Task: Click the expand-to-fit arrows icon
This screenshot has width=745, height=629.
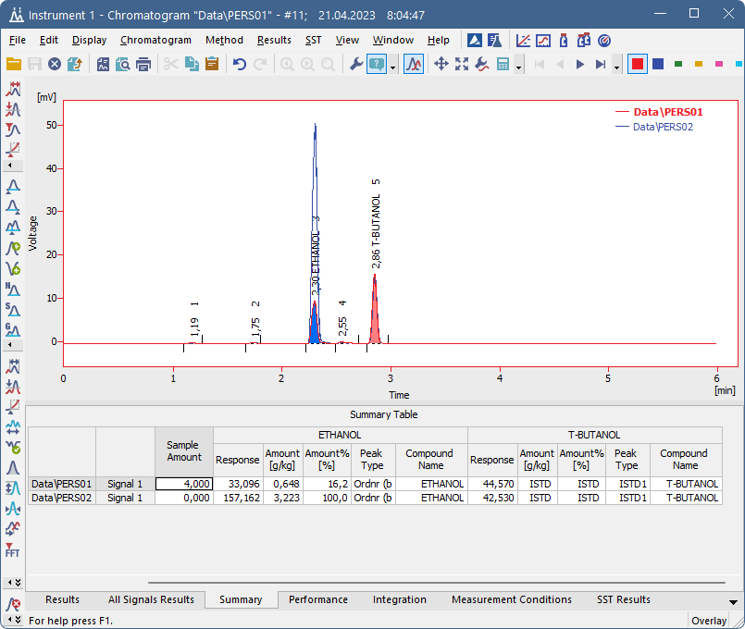Action: point(462,64)
